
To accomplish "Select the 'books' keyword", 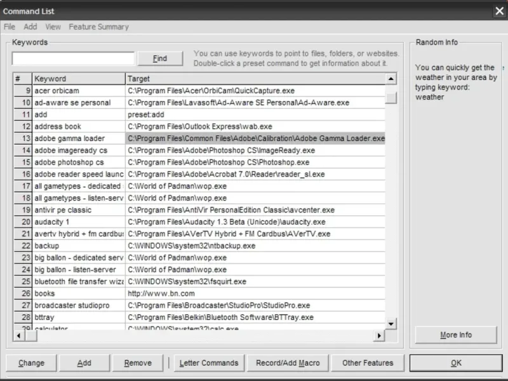I will point(79,293).
